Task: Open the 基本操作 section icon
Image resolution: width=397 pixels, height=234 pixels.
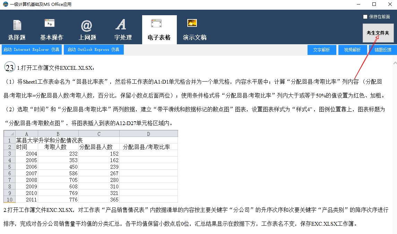Action: click(x=49, y=23)
